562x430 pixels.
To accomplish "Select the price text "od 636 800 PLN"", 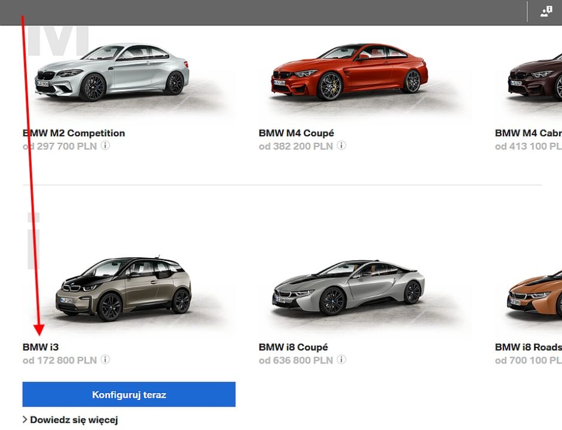I will 296,360.
